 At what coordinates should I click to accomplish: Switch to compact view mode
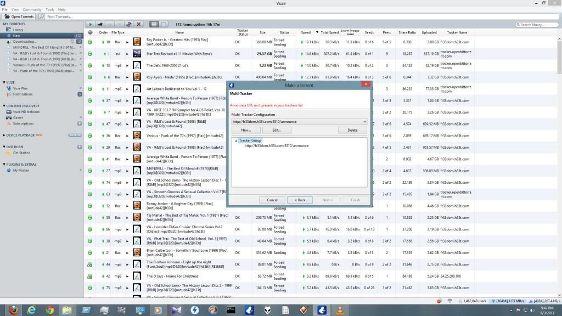[164, 24]
